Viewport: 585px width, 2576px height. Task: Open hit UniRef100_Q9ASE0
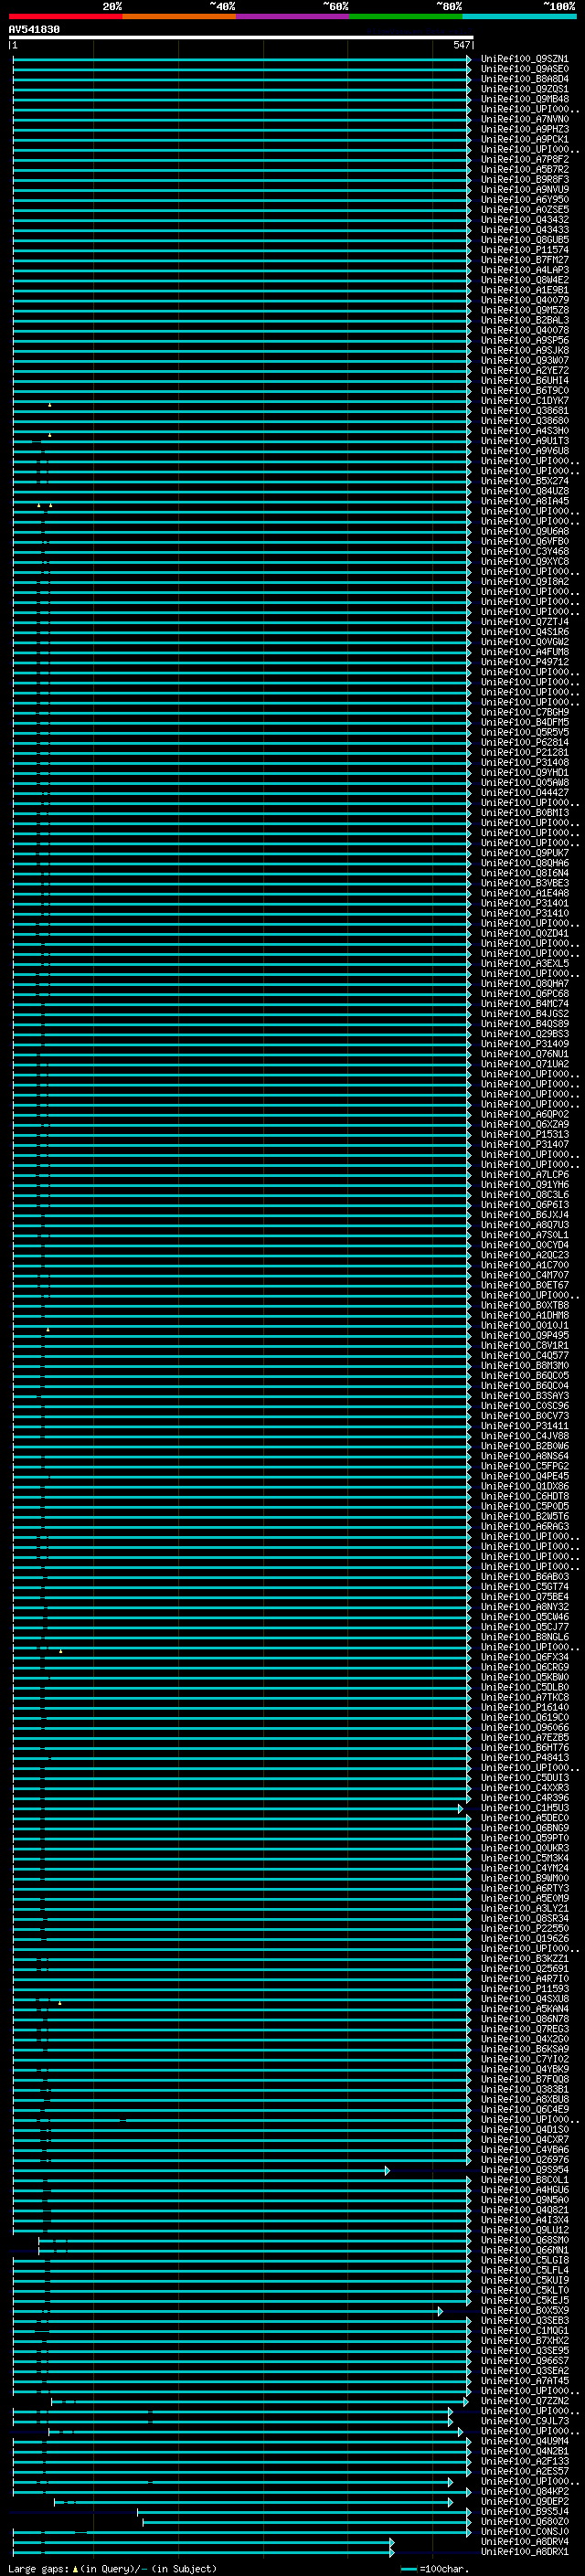click(x=524, y=69)
